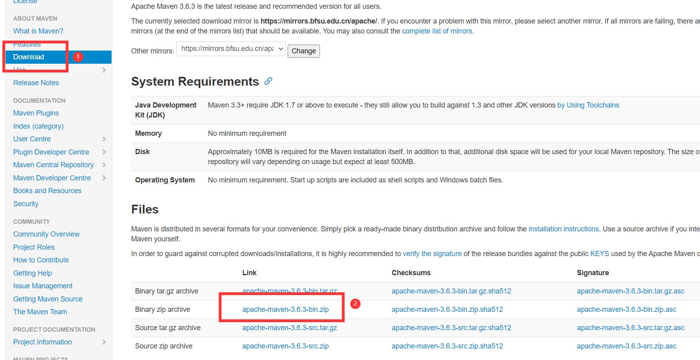The height and width of the screenshot is (360, 700).
Task: Open Maven Developer Centre page
Action: coord(52,178)
